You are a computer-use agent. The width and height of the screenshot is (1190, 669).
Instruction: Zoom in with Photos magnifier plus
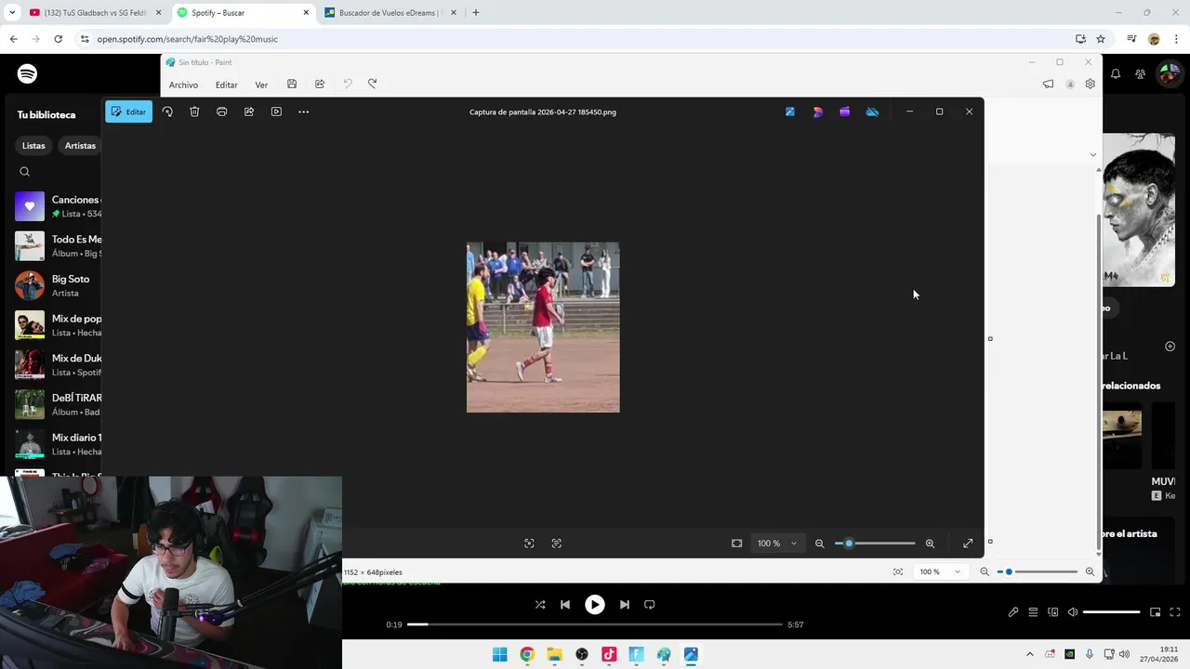[x=930, y=544]
